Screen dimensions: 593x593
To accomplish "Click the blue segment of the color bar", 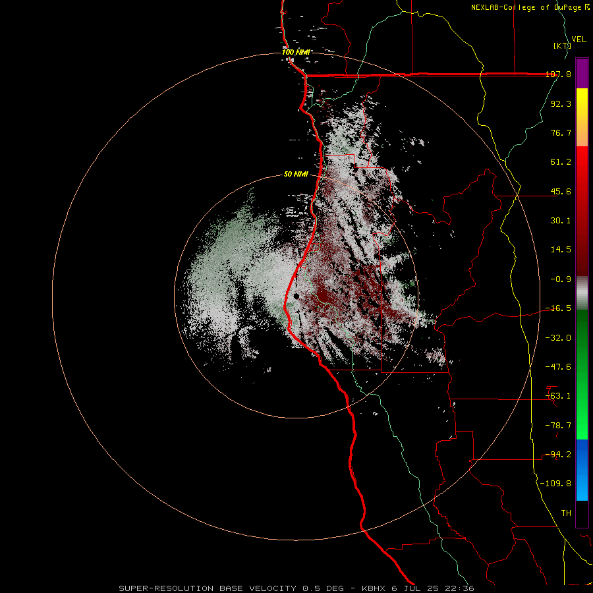I will [x=582, y=470].
